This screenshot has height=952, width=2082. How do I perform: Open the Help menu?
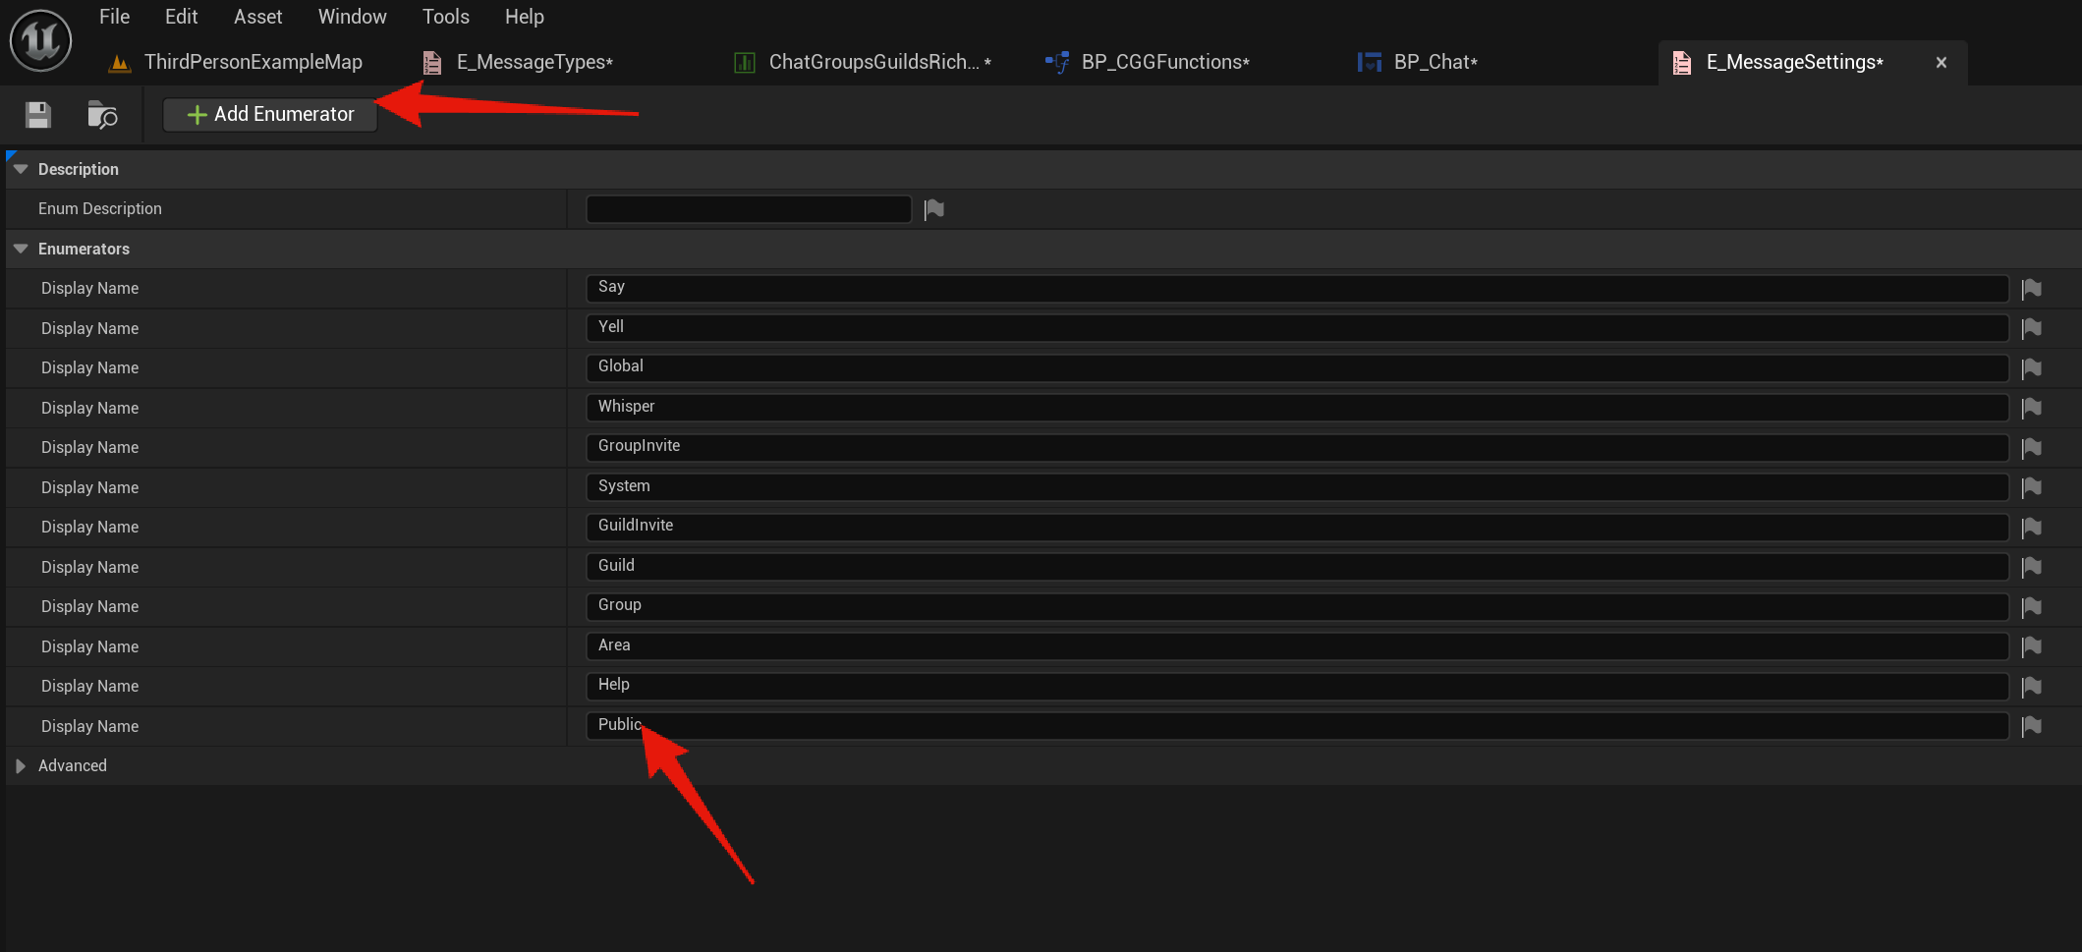[x=524, y=17]
